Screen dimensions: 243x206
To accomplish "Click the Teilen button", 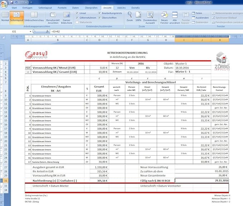I will 197,13.
